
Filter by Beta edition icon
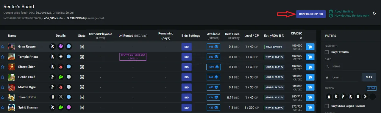click(336, 97)
